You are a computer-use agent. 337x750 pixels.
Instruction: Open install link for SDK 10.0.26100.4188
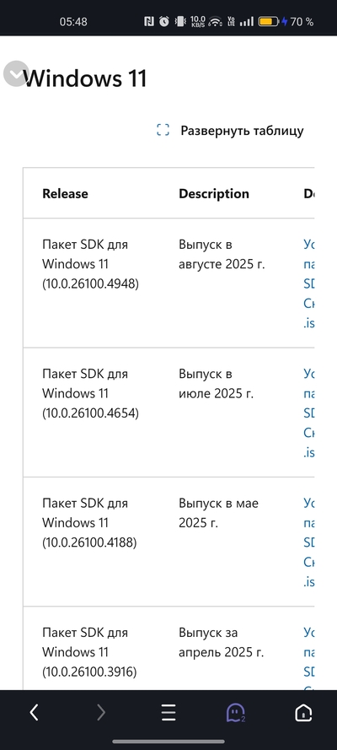[x=309, y=542]
